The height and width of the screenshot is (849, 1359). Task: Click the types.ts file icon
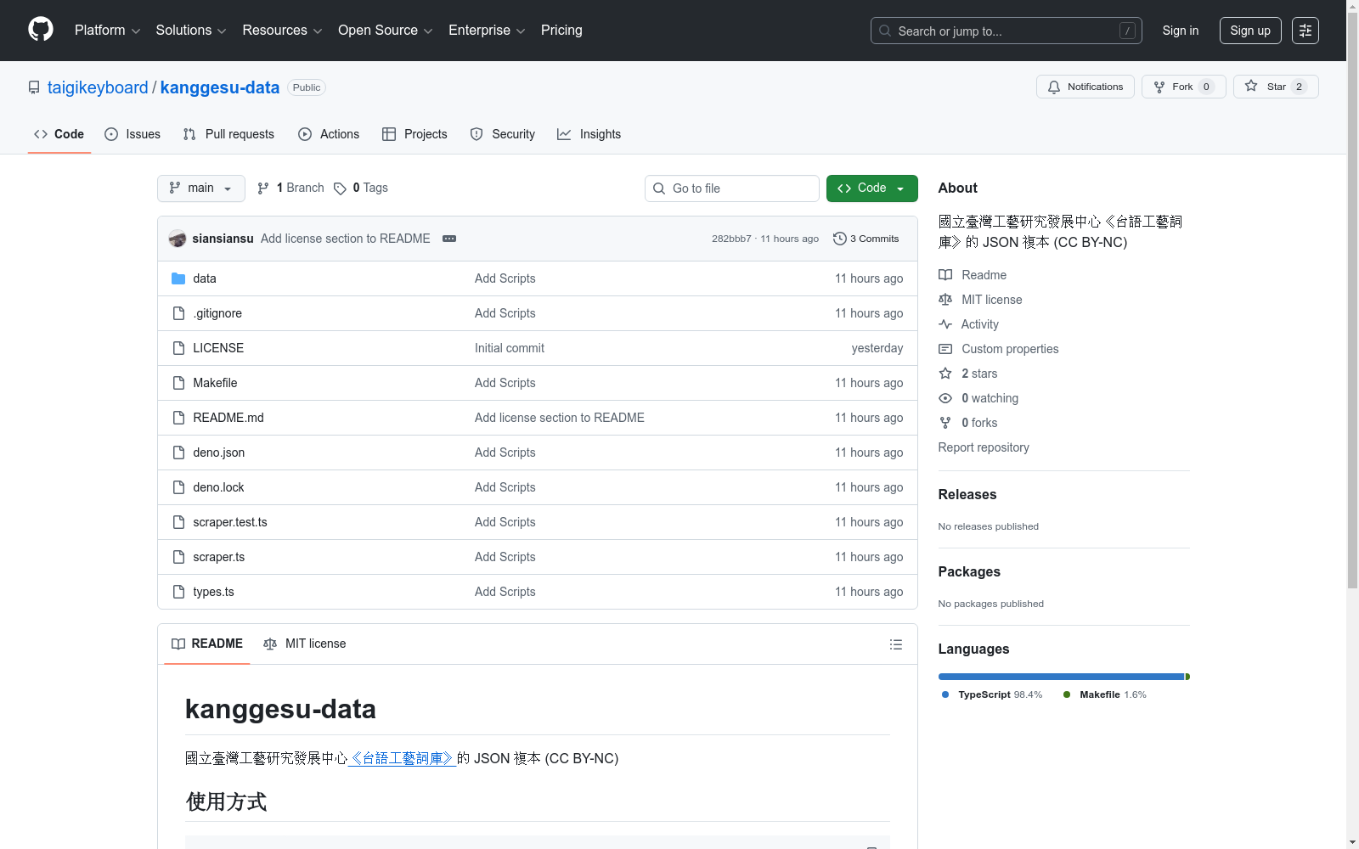(178, 592)
